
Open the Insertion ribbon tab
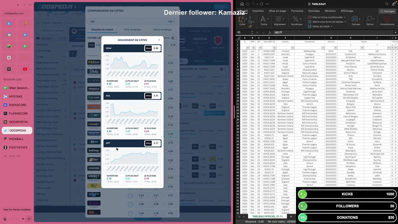(258, 11)
